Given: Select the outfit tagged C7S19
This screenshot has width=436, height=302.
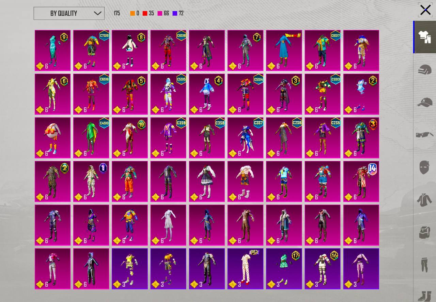Looking at the screenshot, I should [91, 51].
